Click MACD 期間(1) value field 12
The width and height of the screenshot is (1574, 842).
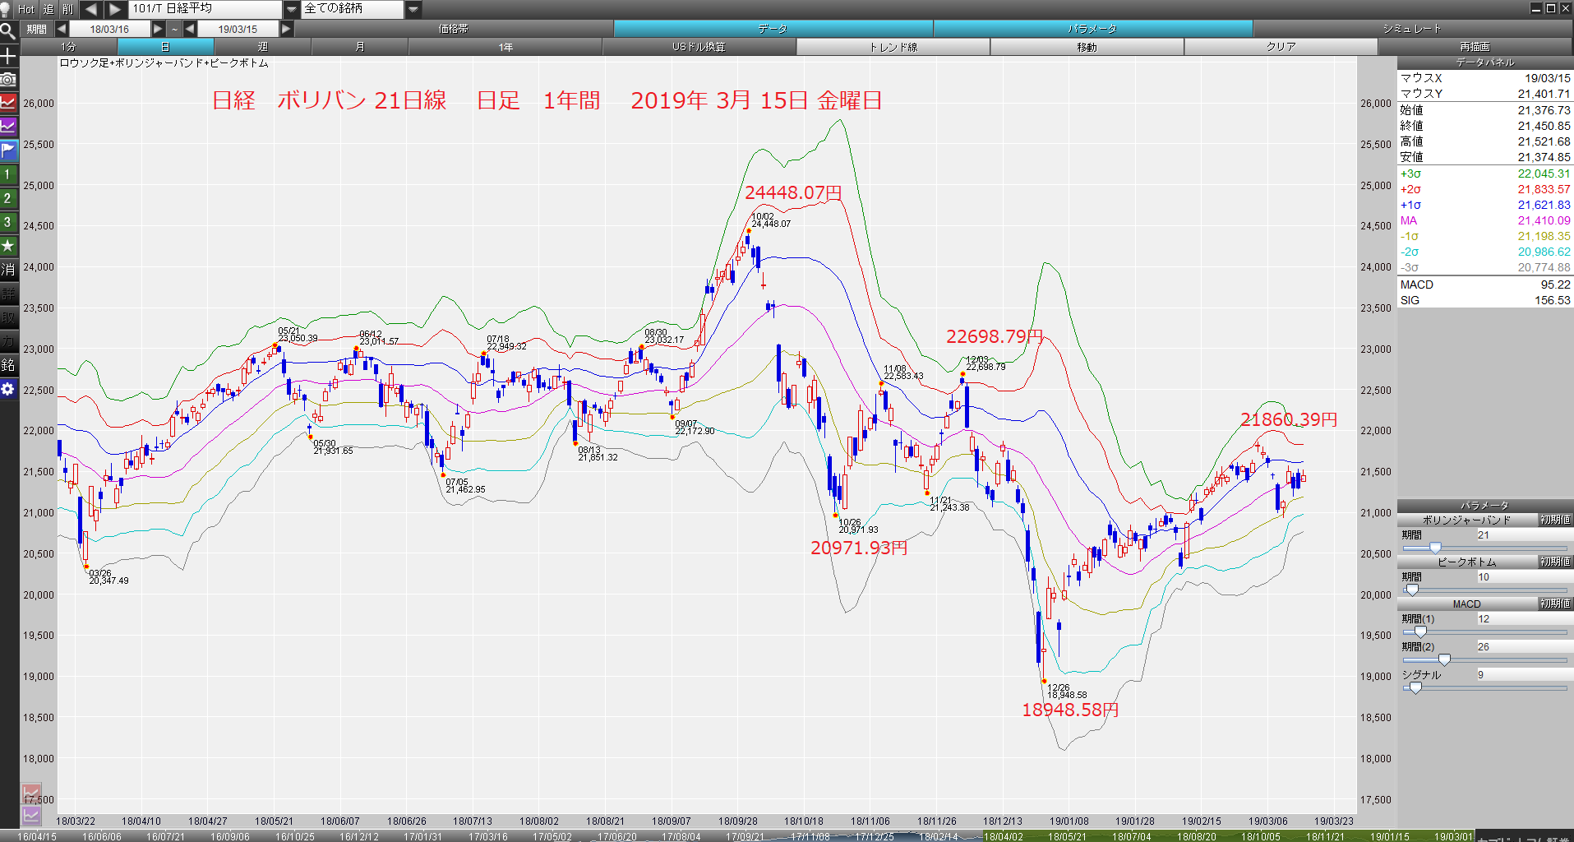click(x=1524, y=619)
